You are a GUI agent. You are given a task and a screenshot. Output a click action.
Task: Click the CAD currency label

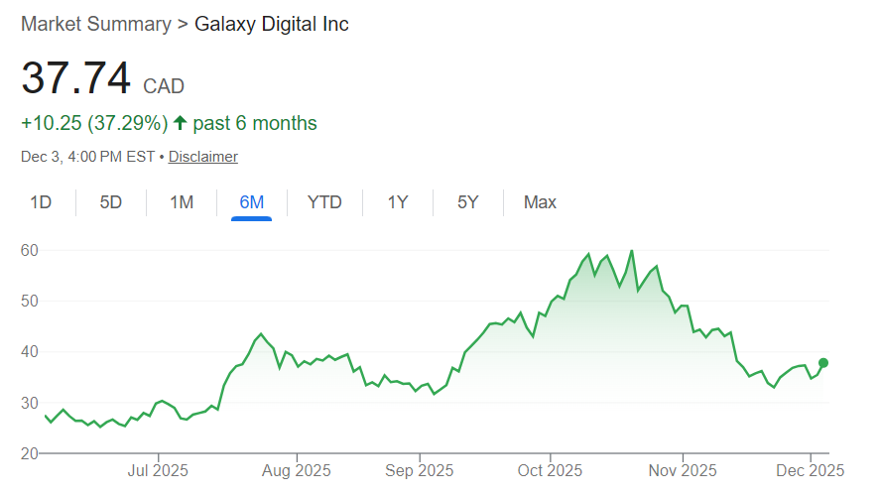(x=164, y=86)
